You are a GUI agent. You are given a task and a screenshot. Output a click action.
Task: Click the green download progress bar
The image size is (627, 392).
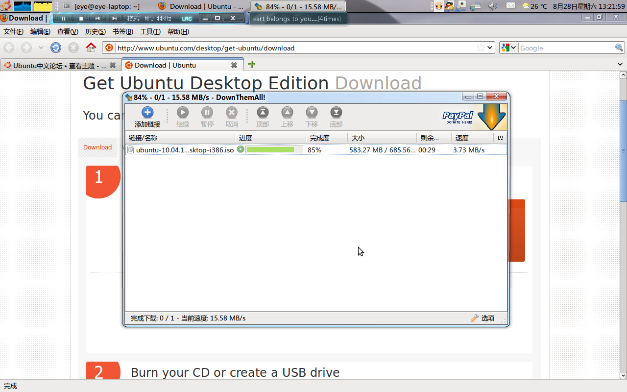click(274, 149)
